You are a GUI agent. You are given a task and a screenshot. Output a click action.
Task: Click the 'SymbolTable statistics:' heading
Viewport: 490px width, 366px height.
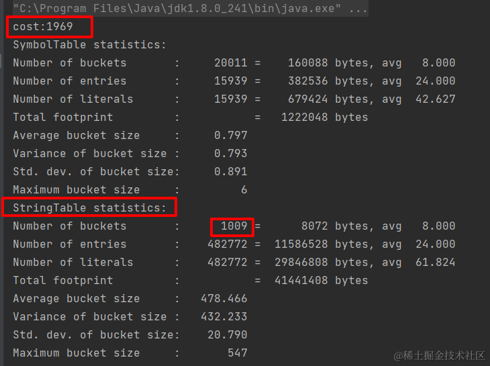click(x=89, y=45)
